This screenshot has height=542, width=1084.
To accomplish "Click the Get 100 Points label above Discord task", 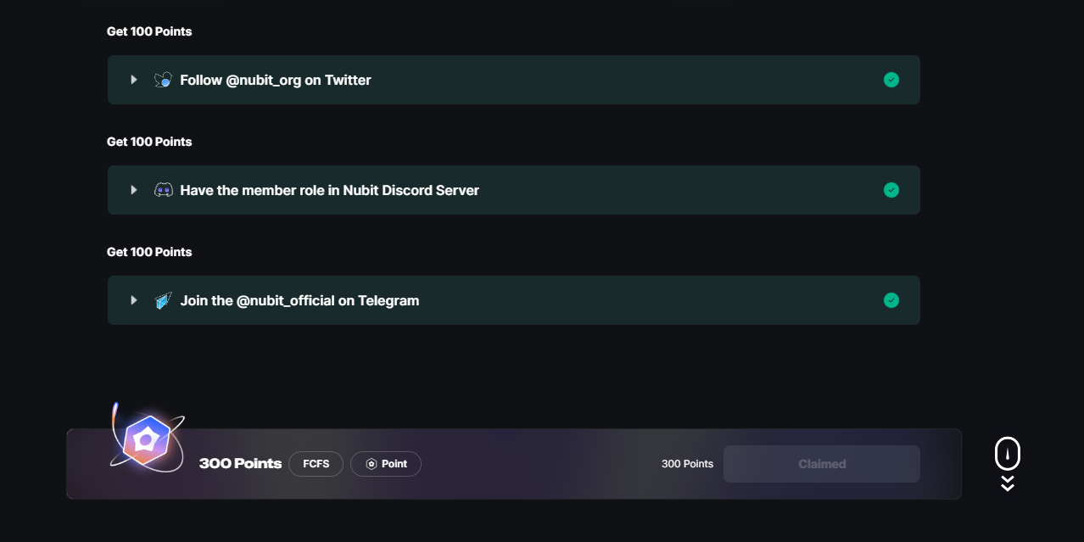I will 149,142.
